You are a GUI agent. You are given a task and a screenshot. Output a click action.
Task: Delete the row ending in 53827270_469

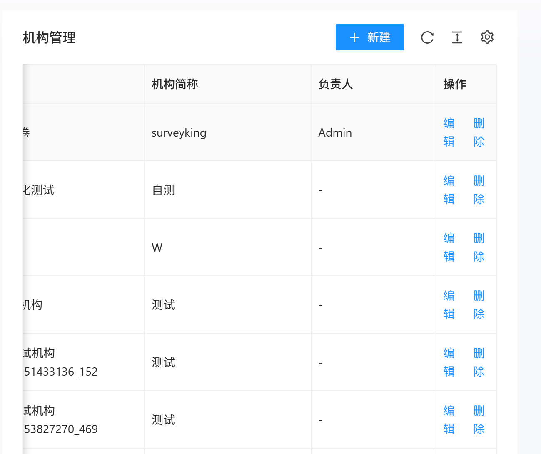coord(479,419)
